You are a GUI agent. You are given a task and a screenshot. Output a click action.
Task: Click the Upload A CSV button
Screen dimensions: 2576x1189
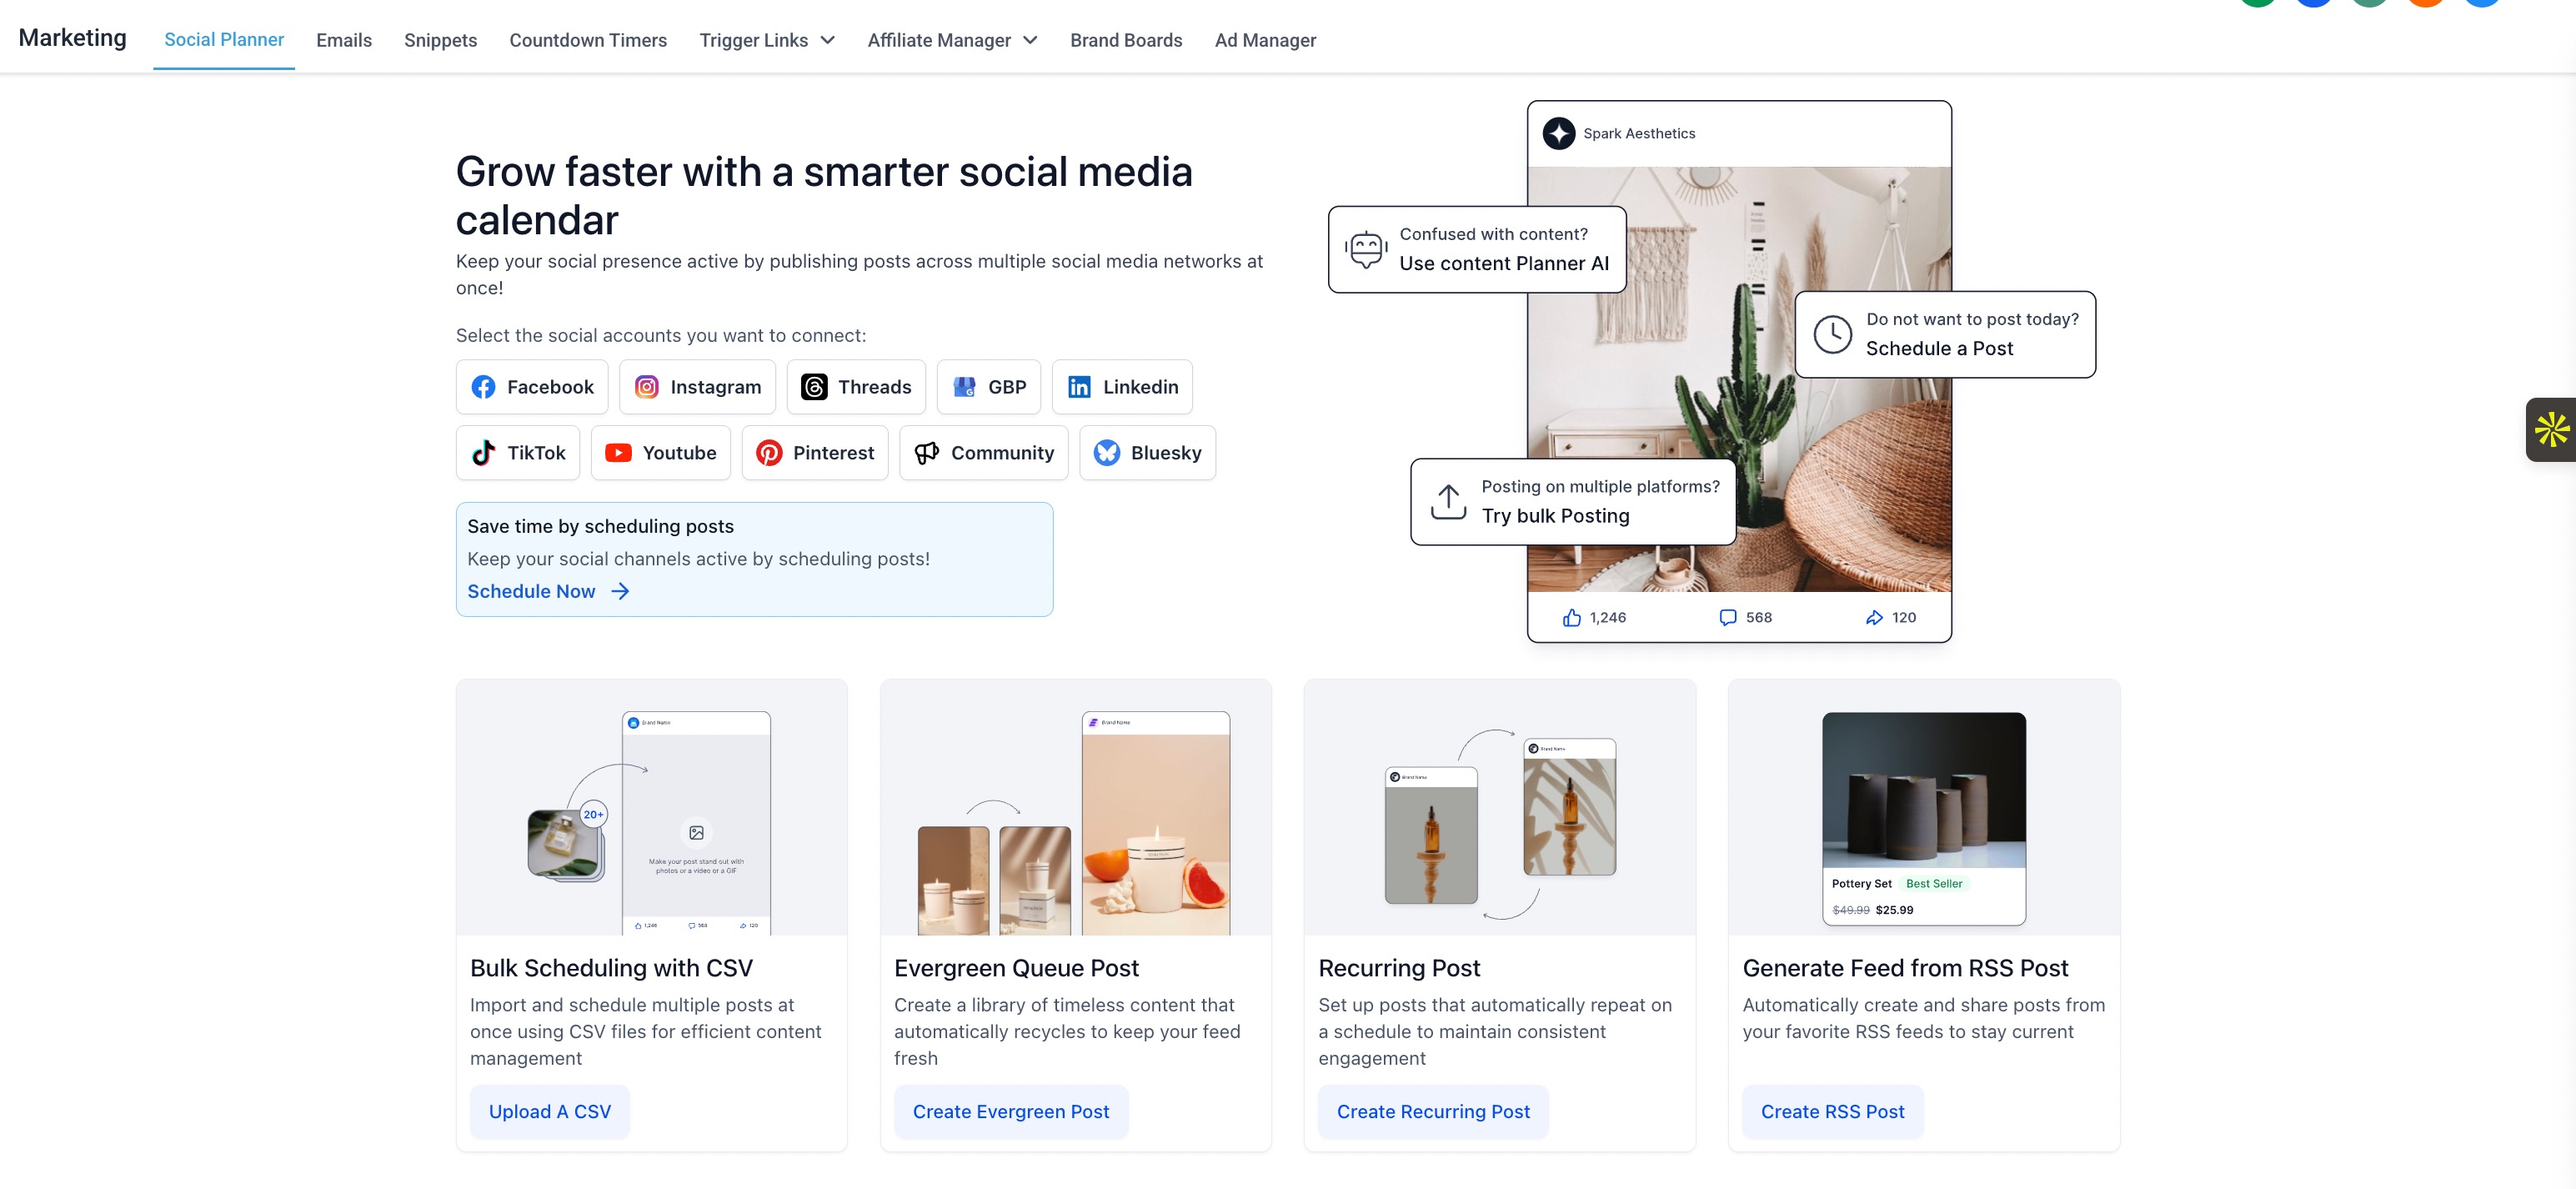[550, 1111]
